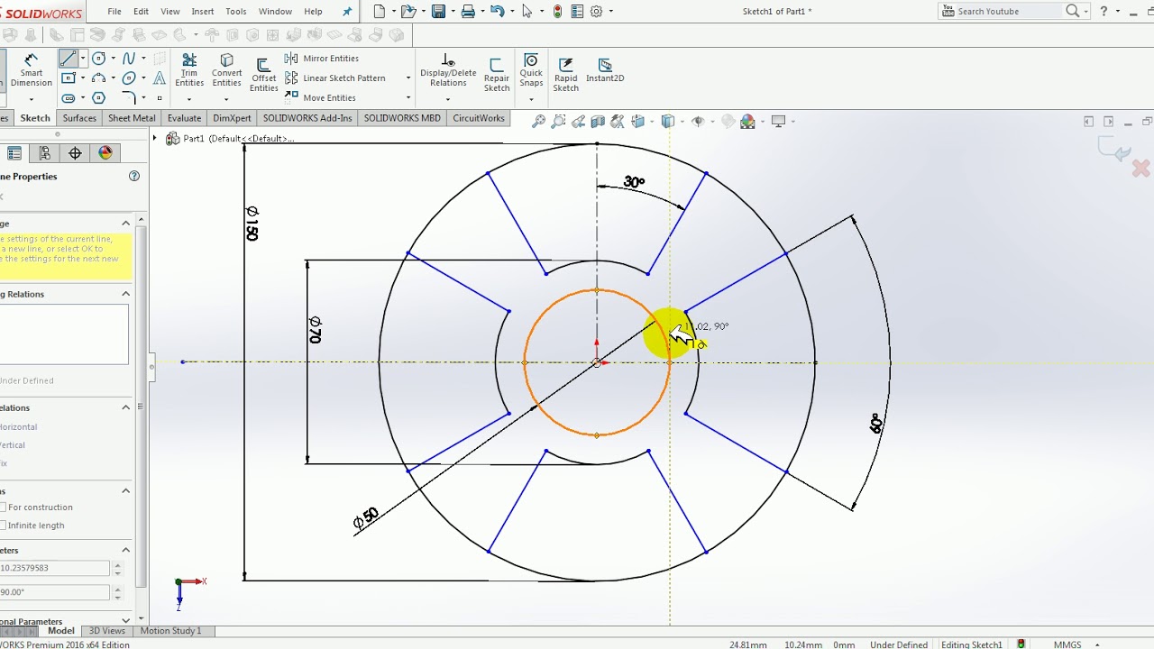This screenshot has width=1154, height=649.
Task: Choose the Spline sketch tool
Action: point(129,59)
